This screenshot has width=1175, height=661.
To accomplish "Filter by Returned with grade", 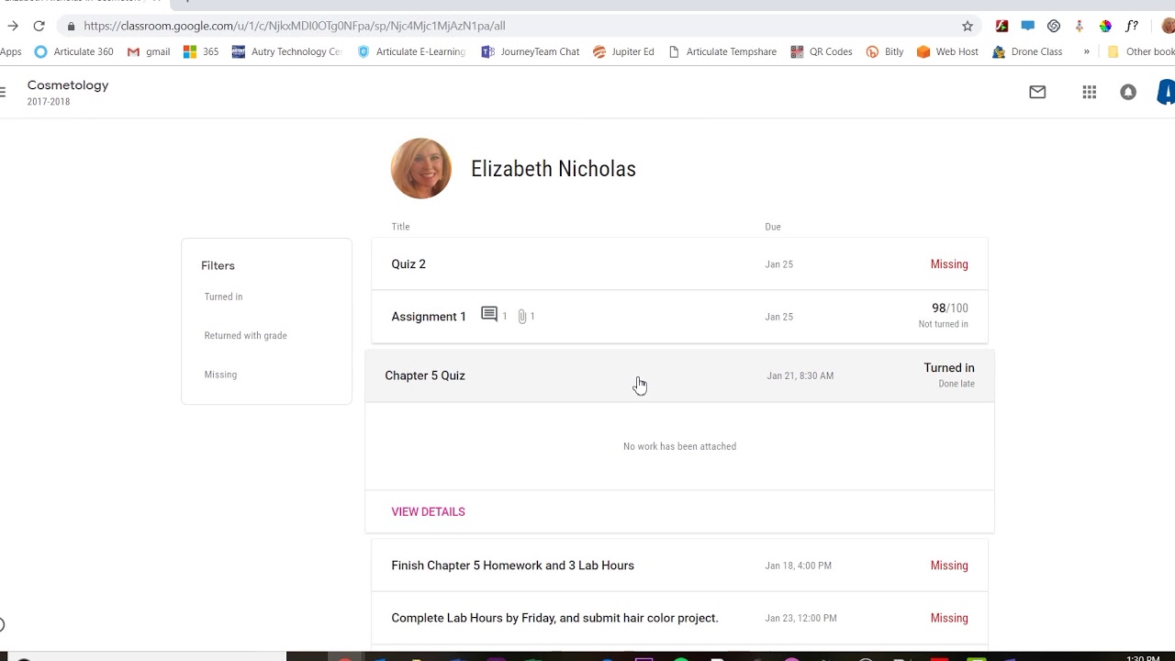I will 245,335.
